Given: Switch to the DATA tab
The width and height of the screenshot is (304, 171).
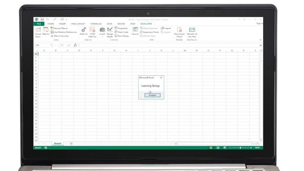Looking at the screenshot, I should [109, 24].
